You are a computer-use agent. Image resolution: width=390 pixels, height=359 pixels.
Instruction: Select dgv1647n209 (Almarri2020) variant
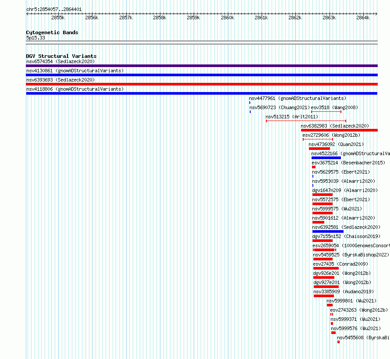tap(345, 190)
